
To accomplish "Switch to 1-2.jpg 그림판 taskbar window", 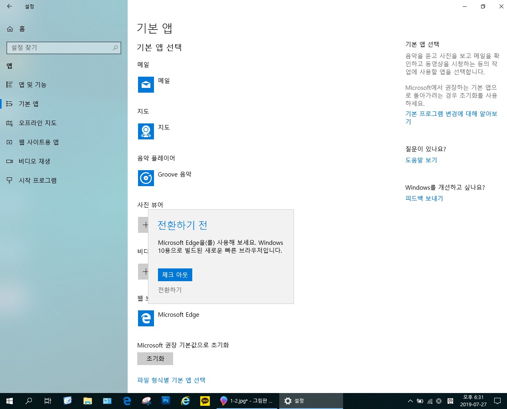I will 247,401.
